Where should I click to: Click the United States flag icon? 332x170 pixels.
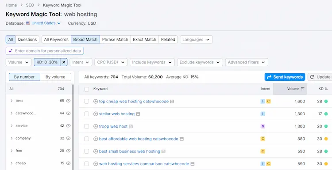(28, 23)
